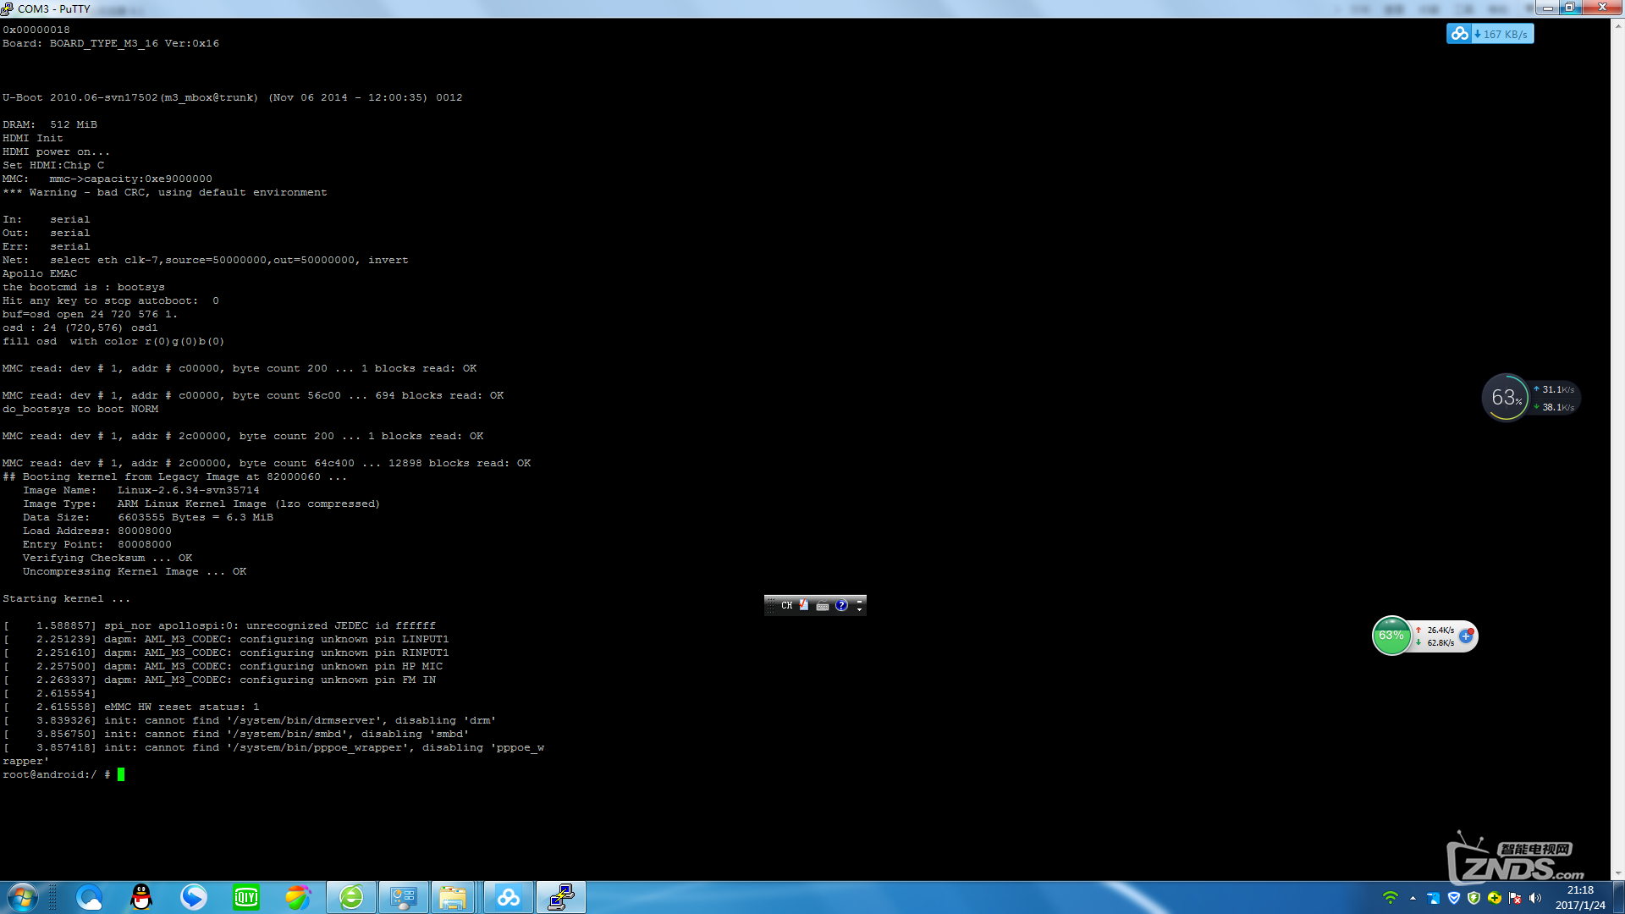Click 'Hit any key to stop autoboot' line
The image size is (1625, 914).
111,300
